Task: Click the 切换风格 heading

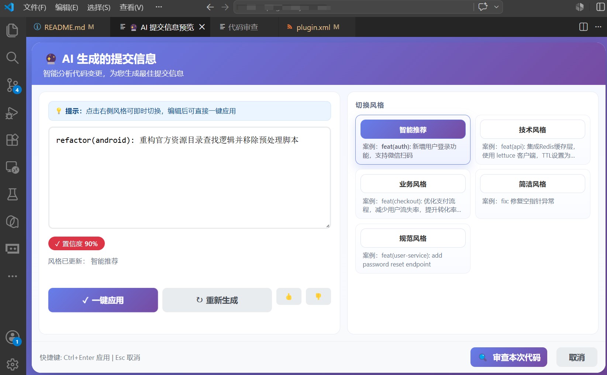Action: point(370,105)
